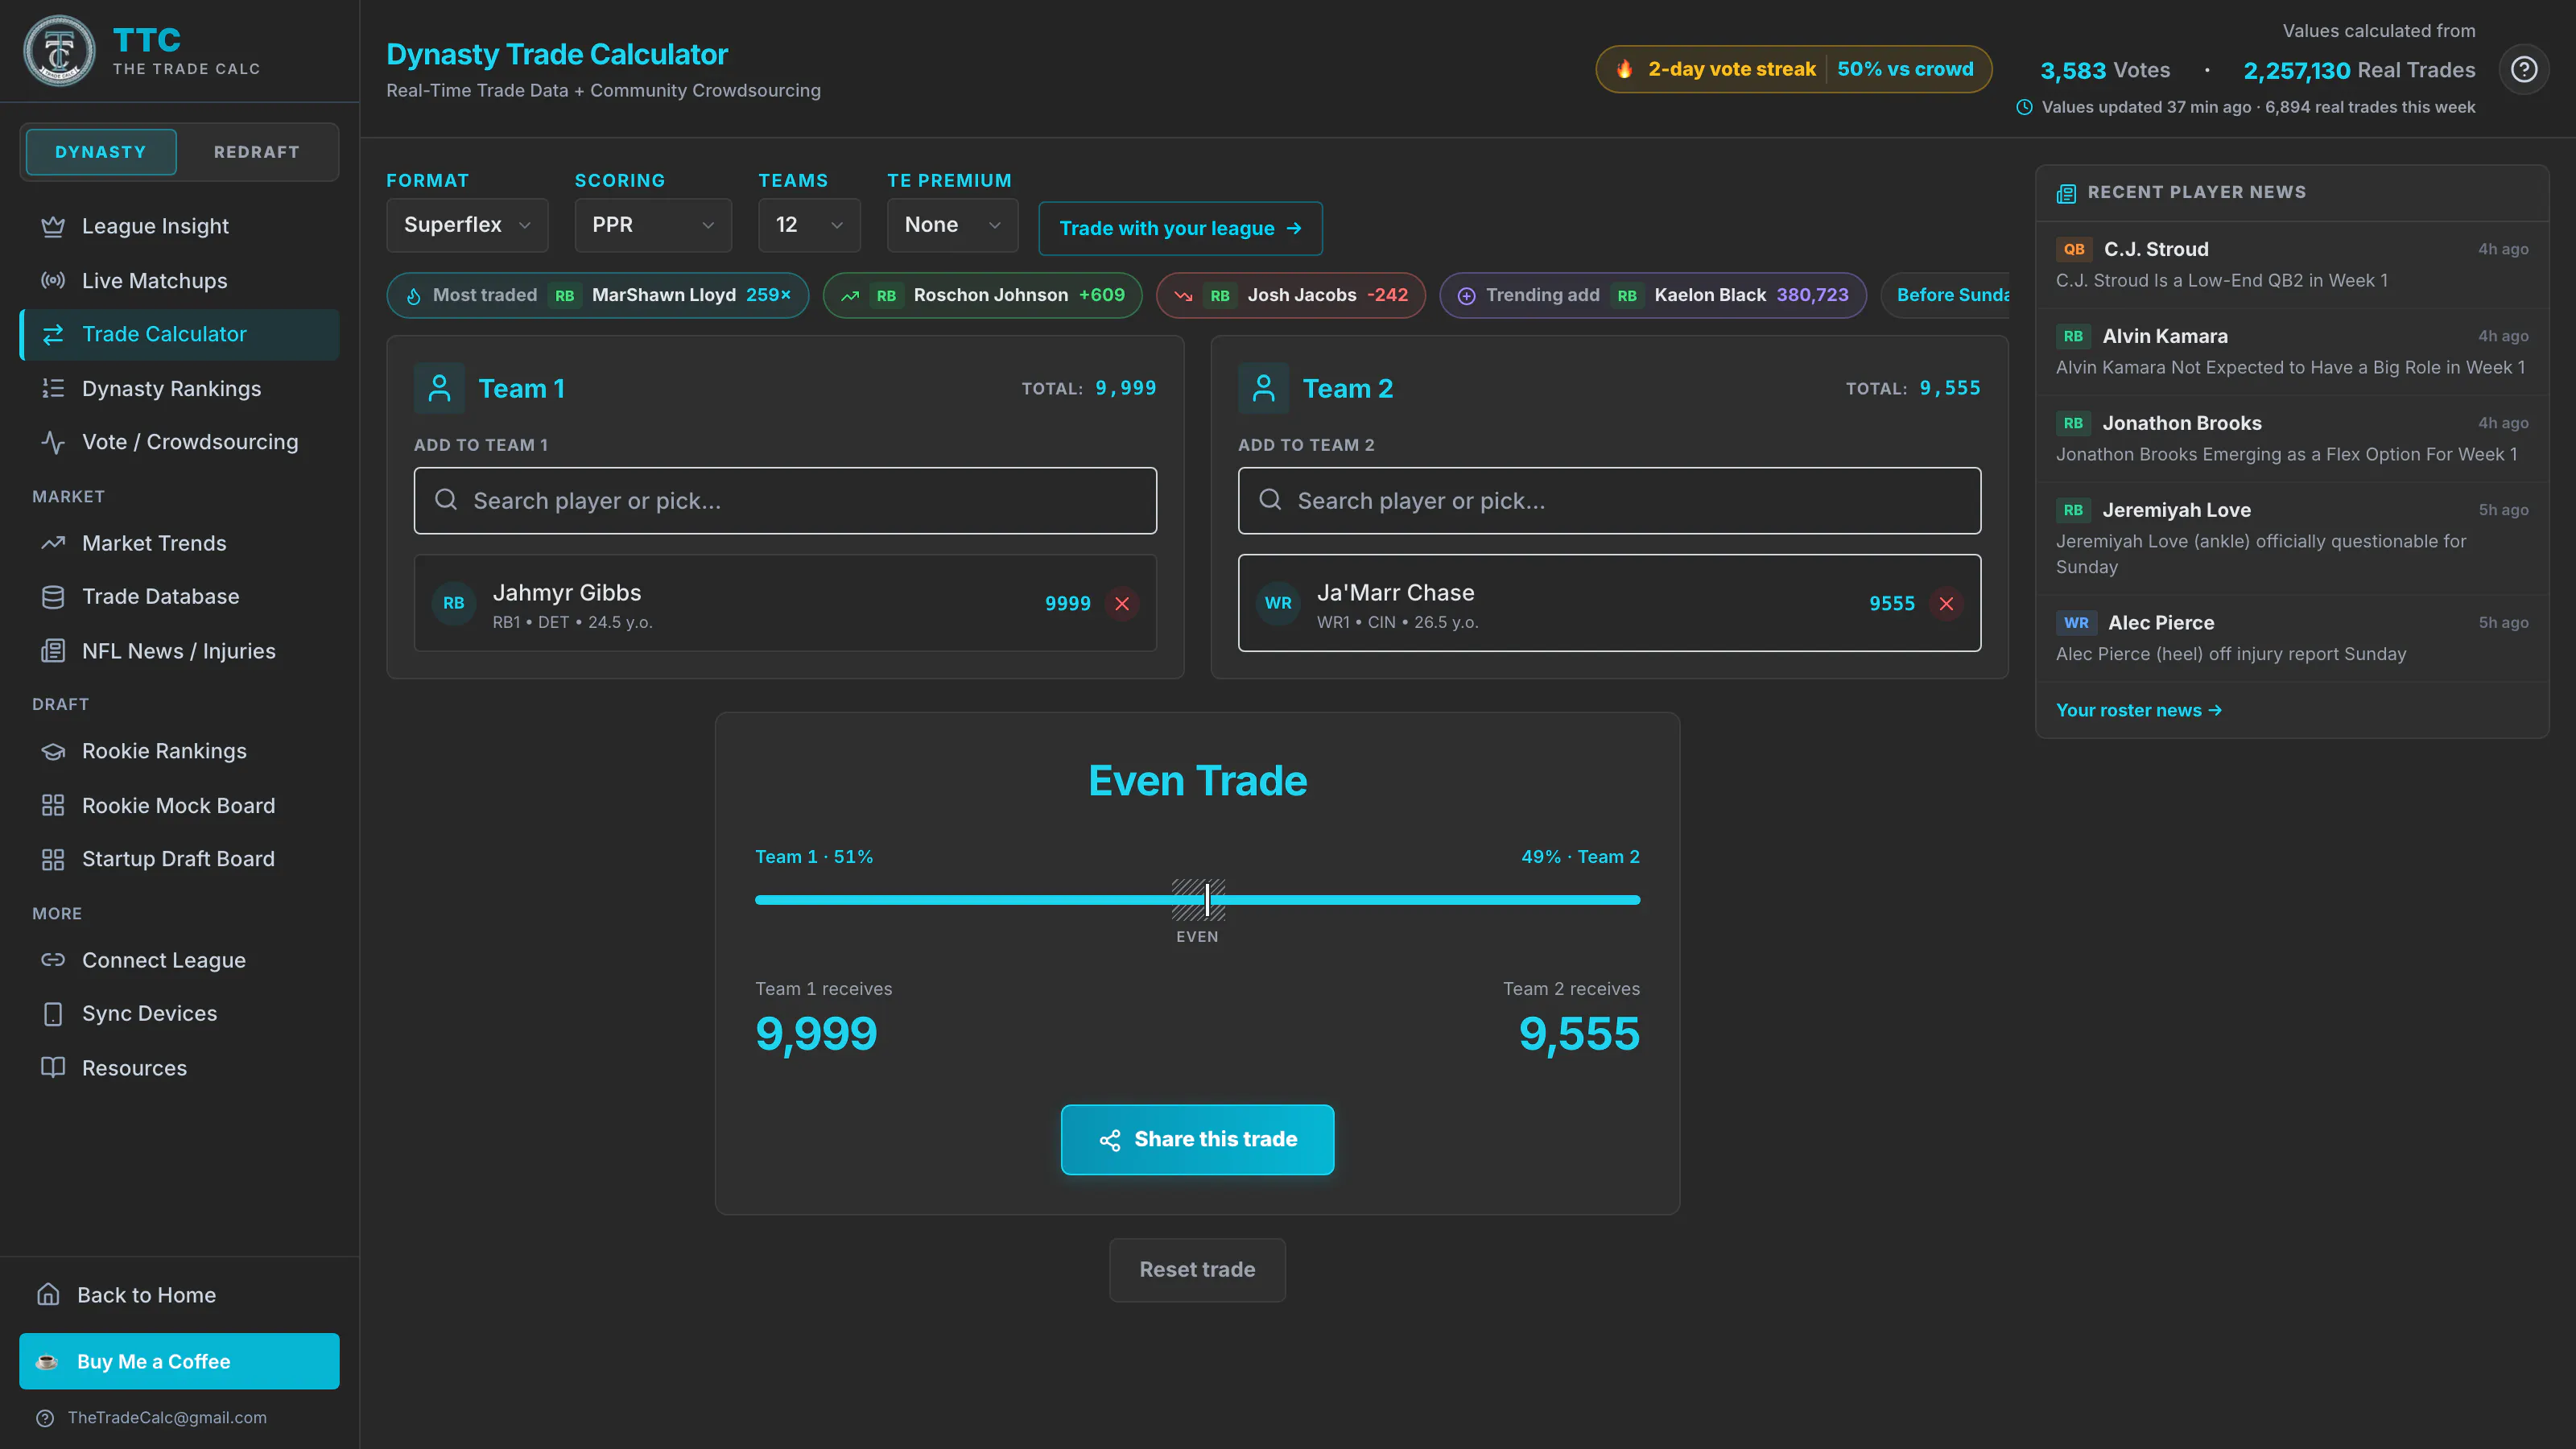The height and width of the screenshot is (1449, 2576).
Task: Click the Dynasty Rankings list icon
Action: pos(53,388)
